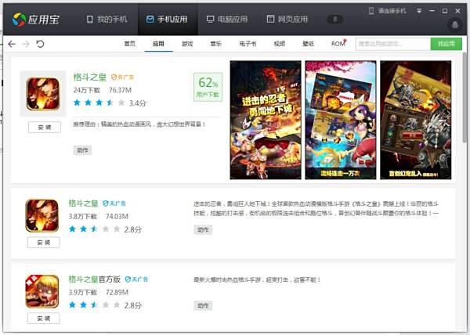Focus the app search input field
The image size is (470, 335).
393,44
